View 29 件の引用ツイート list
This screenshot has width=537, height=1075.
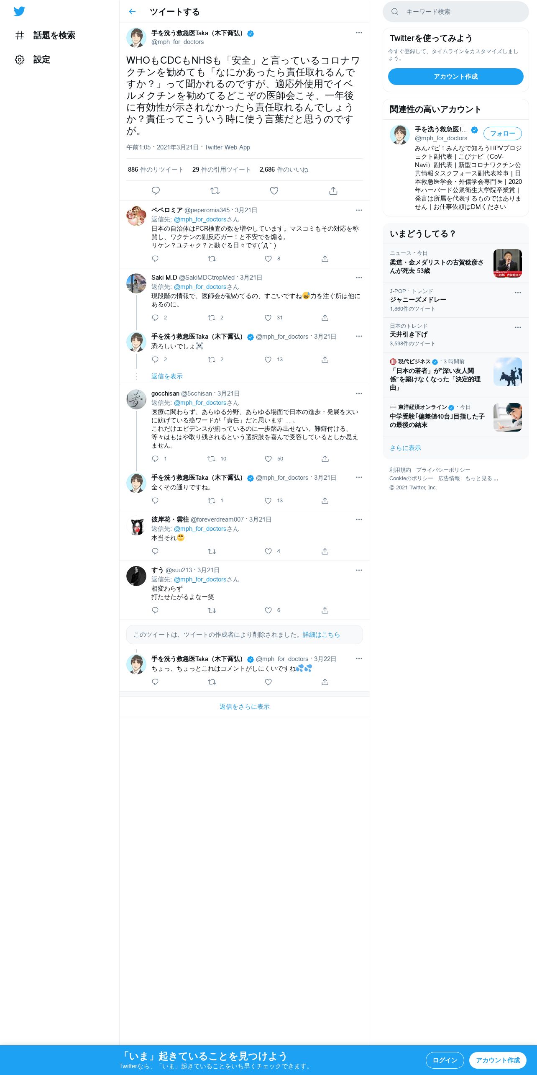coord(221,170)
